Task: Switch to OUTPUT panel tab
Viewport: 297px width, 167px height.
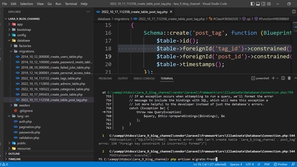Action: pyautogui.click(x=123, y=78)
